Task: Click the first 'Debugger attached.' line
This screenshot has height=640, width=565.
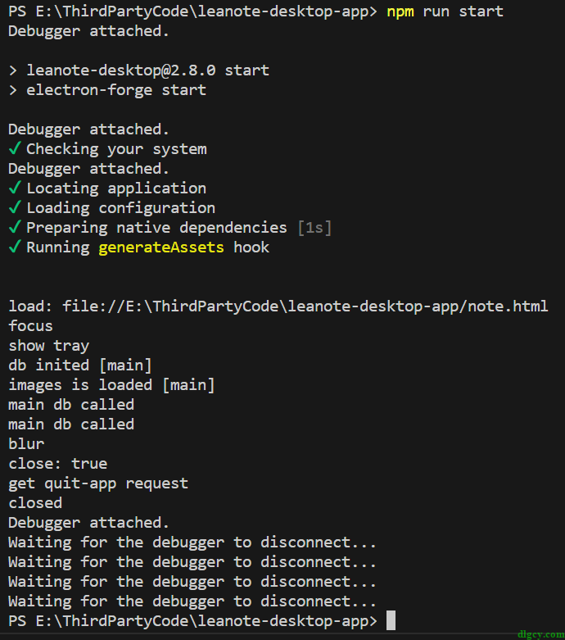Action: [88, 31]
